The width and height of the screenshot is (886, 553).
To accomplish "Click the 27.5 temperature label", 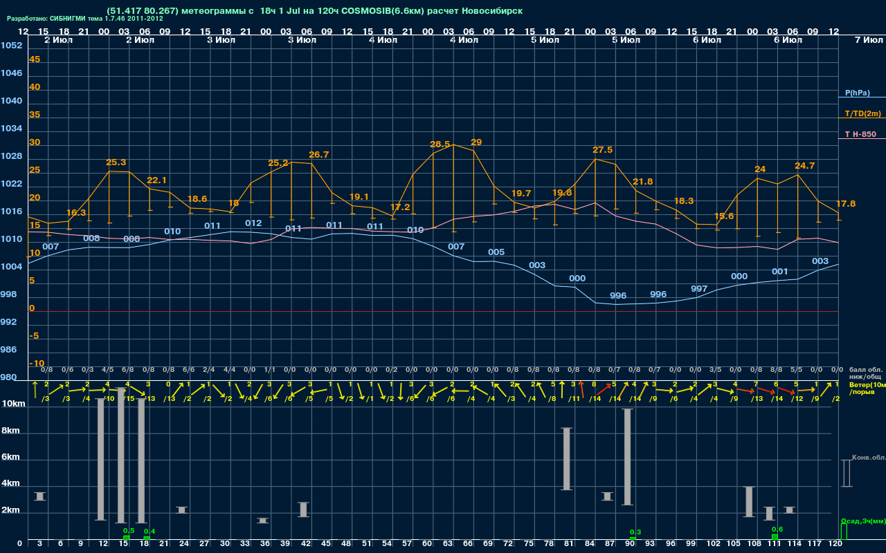I will pyautogui.click(x=603, y=150).
